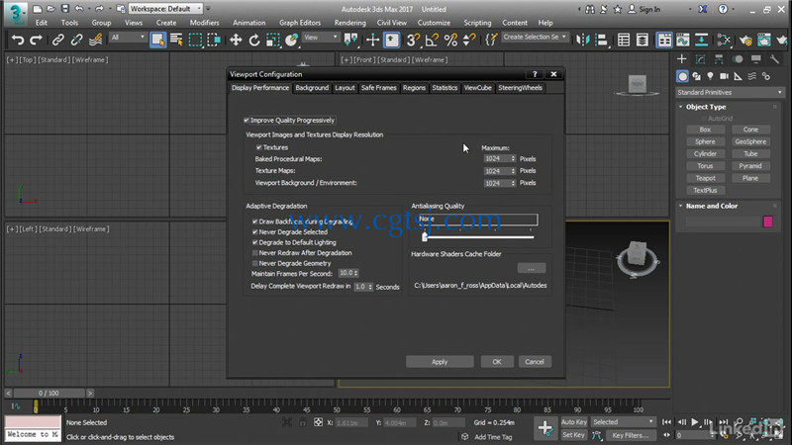Image resolution: width=792 pixels, height=445 pixels.
Task: Open the Workspace Default dropdown
Action: coord(165,9)
